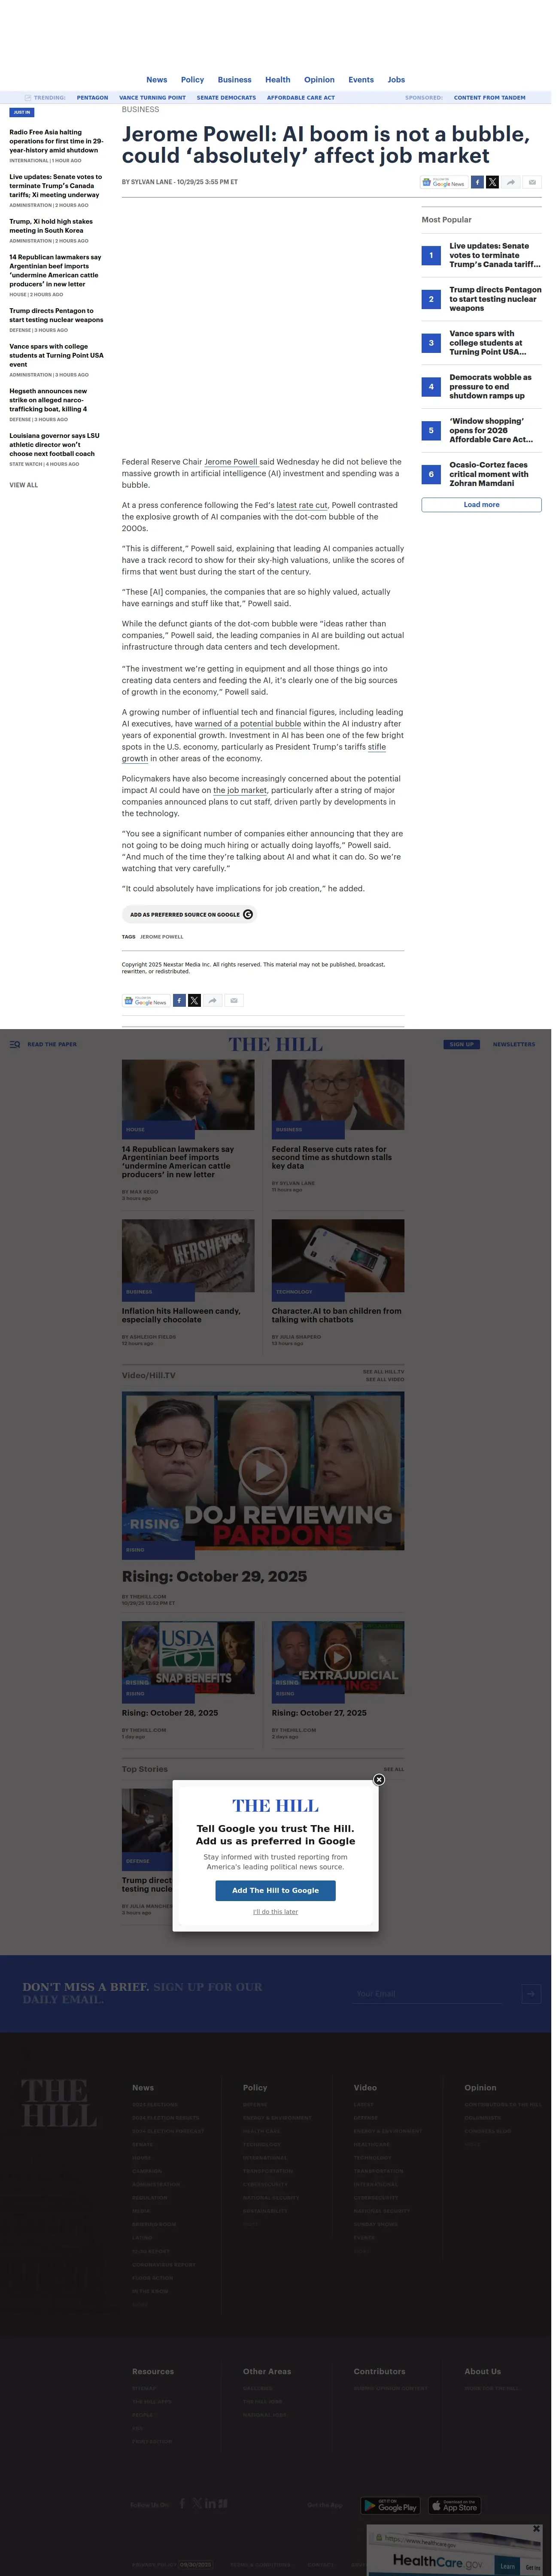Open the Events menu item
Image resolution: width=559 pixels, height=2576 pixels.
(361, 80)
